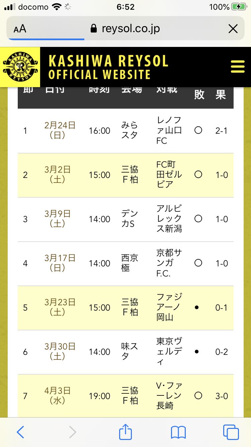Tap the Kashiwa Reysol Official Website title

(x=108, y=67)
